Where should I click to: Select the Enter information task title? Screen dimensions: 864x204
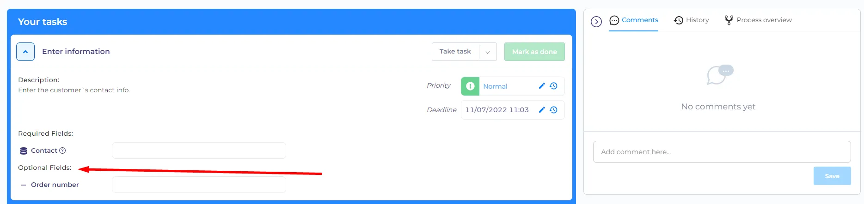[x=76, y=52]
